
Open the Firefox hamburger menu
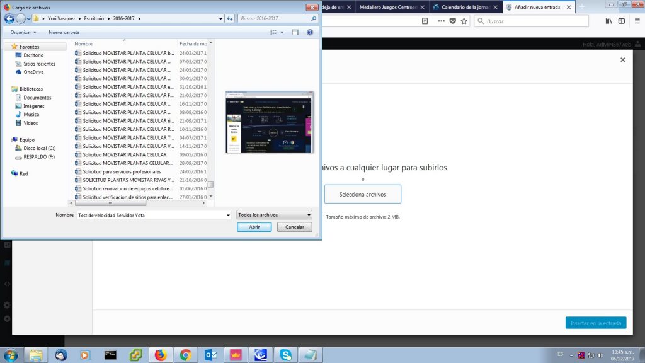pos(636,21)
